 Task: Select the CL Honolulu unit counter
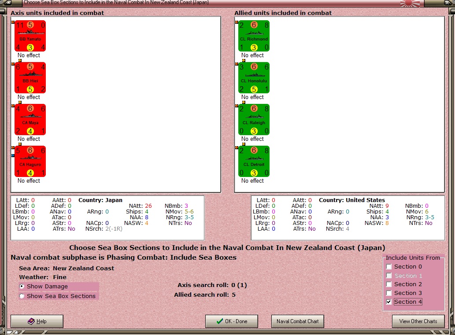tap(254, 78)
